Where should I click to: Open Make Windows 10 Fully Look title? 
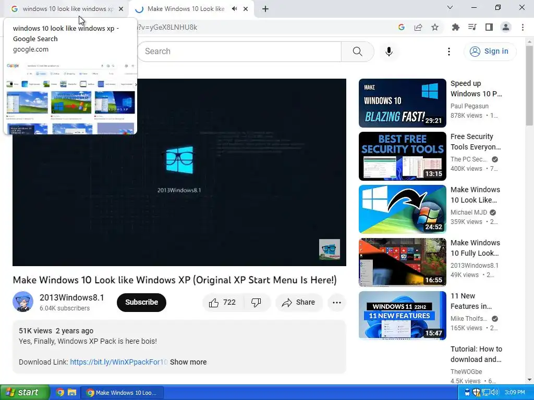476,248
